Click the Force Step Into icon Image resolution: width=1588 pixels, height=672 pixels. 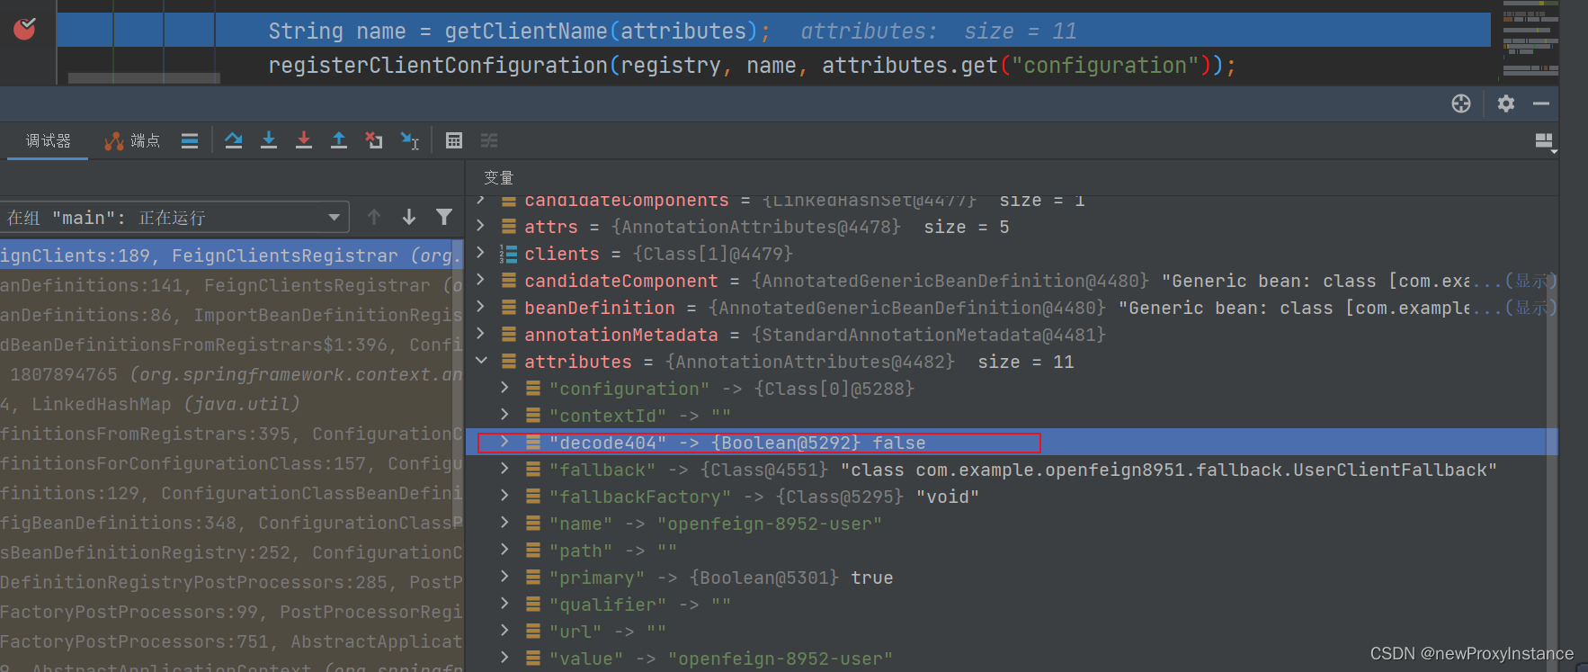click(304, 140)
